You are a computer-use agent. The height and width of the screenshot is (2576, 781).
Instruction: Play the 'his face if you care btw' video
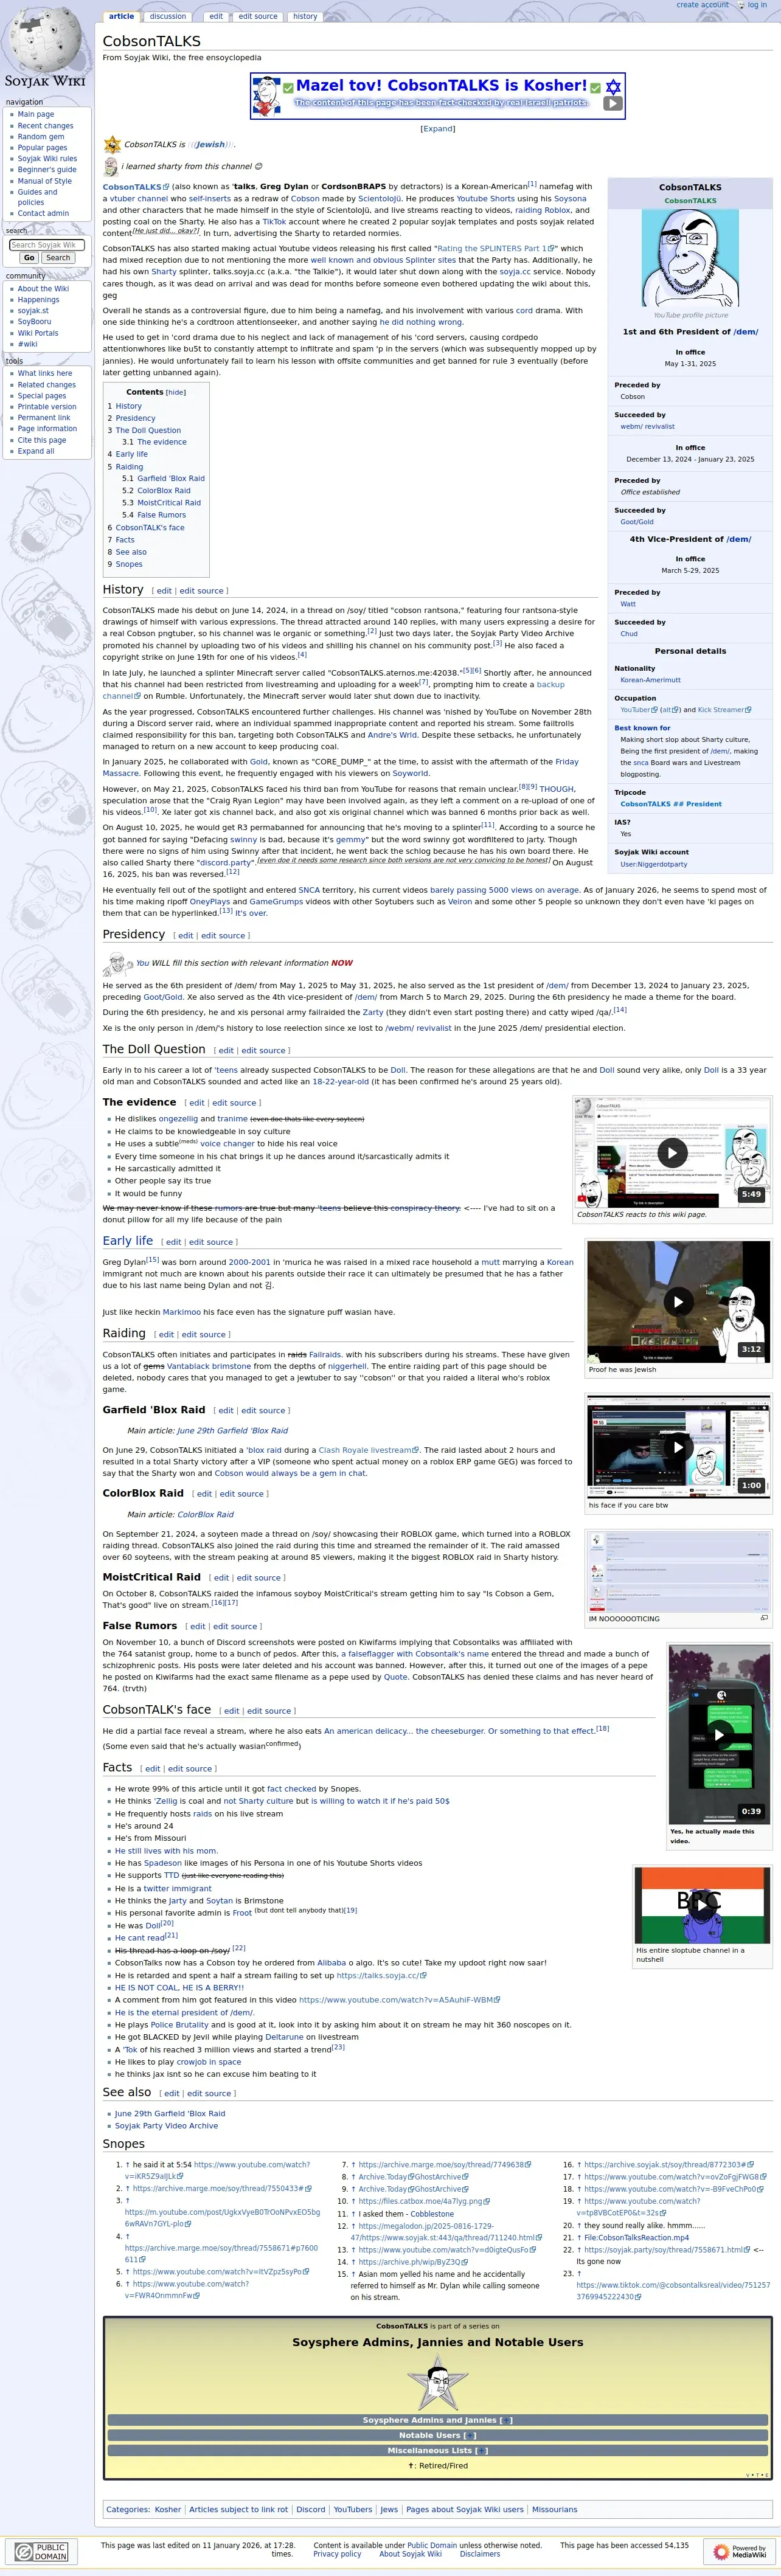pos(678,1446)
